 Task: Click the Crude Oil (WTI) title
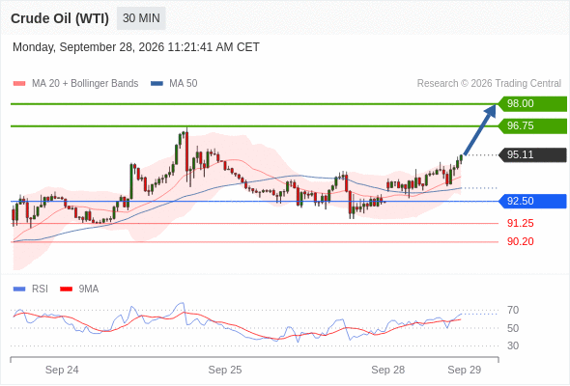click(60, 18)
